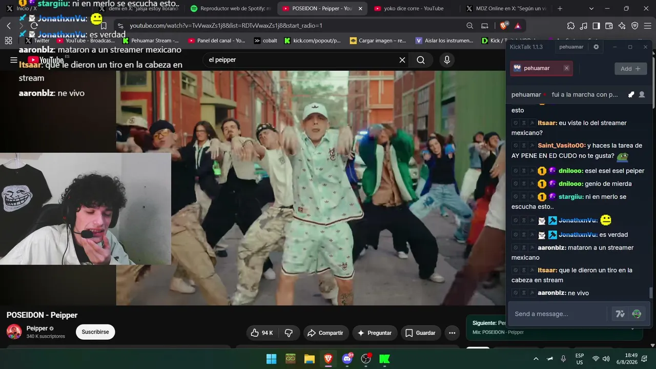Focus the Send a message field
This screenshot has width=656, height=369.
559,314
